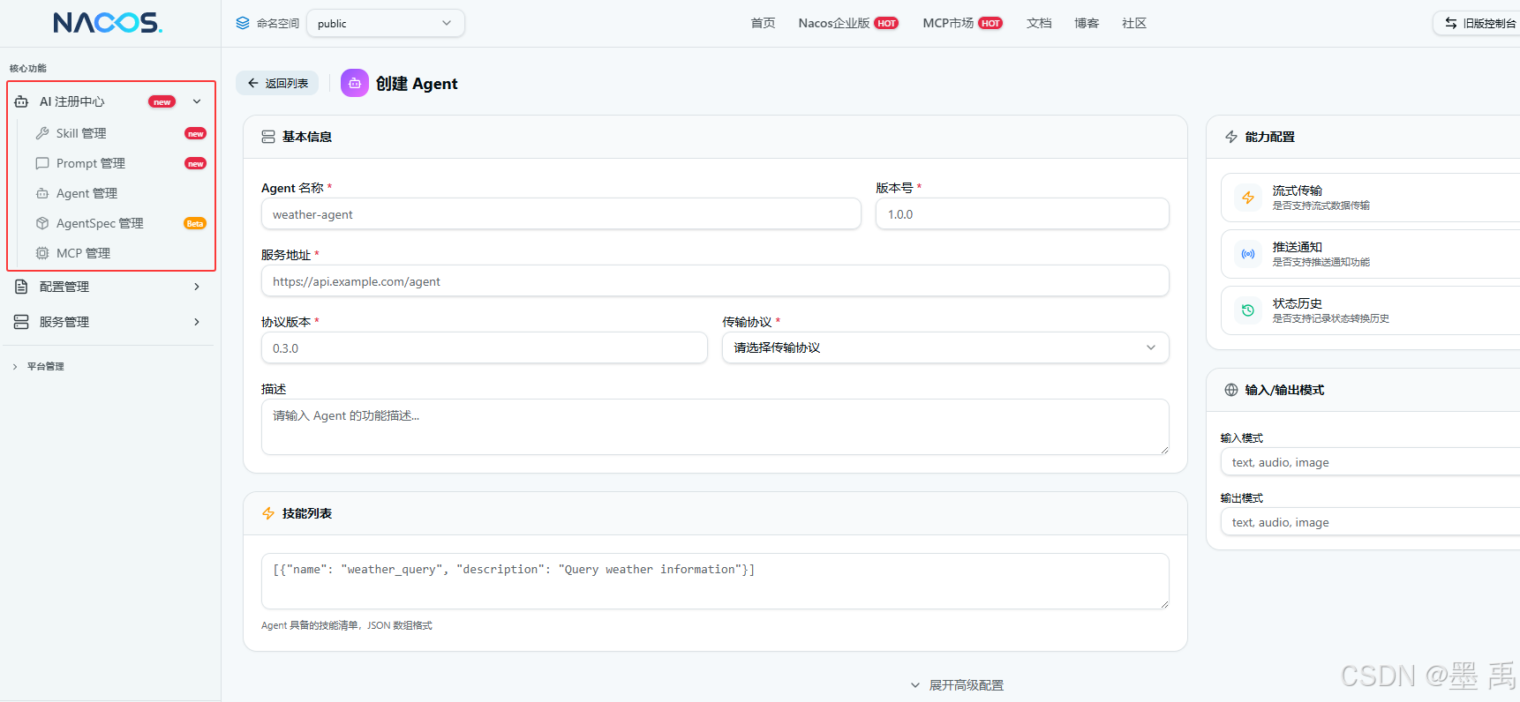This screenshot has height=702, width=1520.
Task: Switch to 旧版控制台
Action: click(1479, 23)
